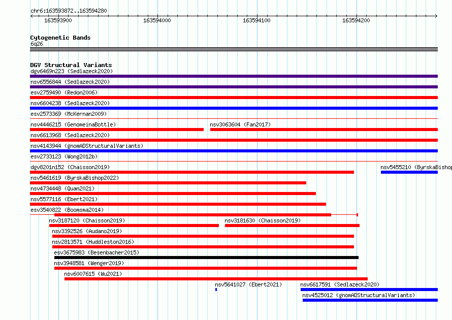Screen dimensions: 452x320
Task: Select the blue nsv6617591 variant bar
Action: pos(369,290)
